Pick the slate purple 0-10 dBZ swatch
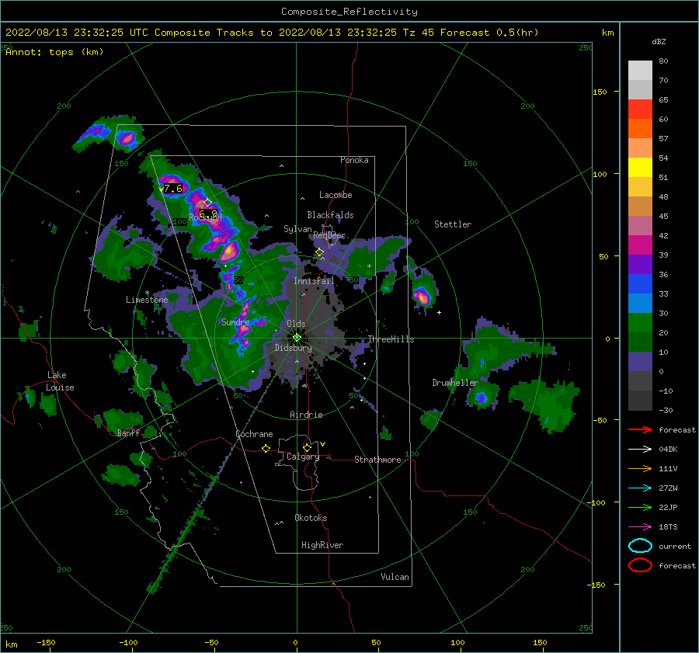Image resolution: width=699 pixels, height=653 pixels. point(640,361)
